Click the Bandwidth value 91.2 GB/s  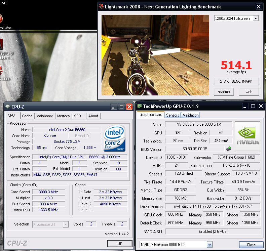click(x=243, y=198)
